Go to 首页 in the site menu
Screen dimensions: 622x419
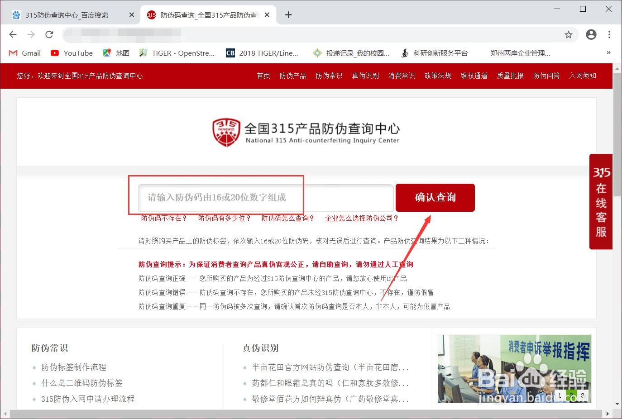coord(263,76)
